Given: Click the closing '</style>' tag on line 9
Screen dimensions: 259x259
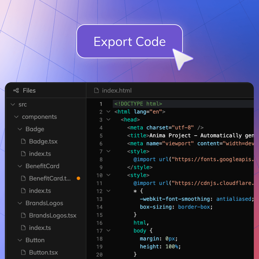Looking at the screenshot, I should 140,167.
